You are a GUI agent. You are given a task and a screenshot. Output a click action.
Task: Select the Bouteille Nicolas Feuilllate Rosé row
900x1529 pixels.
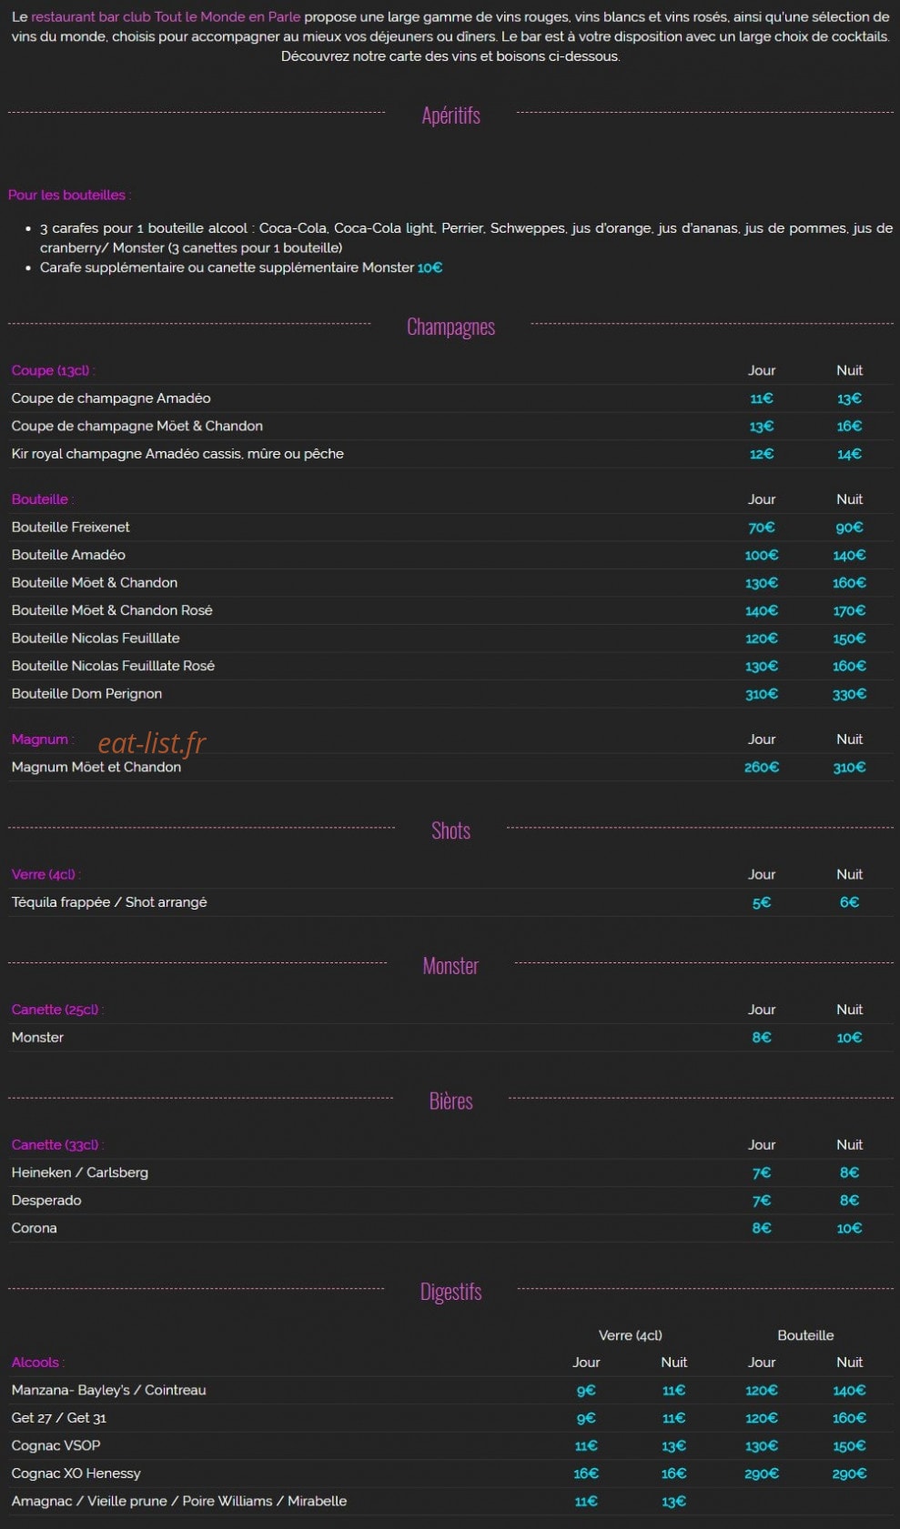450,666
